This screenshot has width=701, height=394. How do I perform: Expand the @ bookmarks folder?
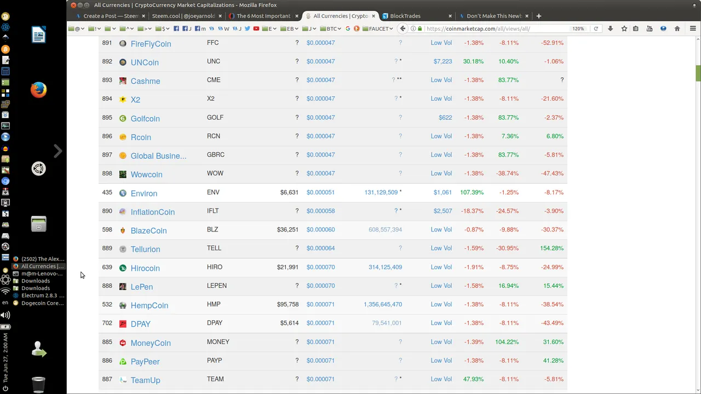(76, 28)
